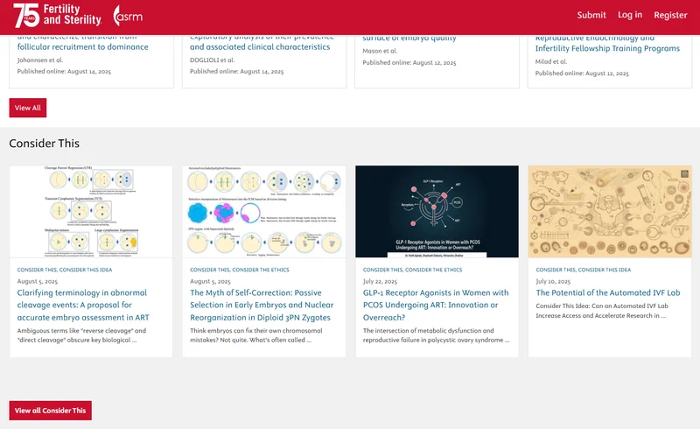
Task: Open 'GLP-1 Receptor Agonists in Women with PCOS' title
Action: 436,305
